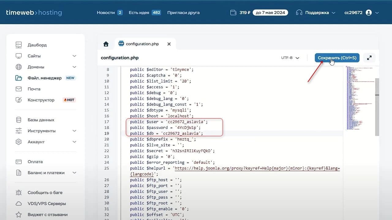This screenshot has width=392, height=220.
Task: Click the $editor = 'tinymce' line
Action: [x=162, y=69]
